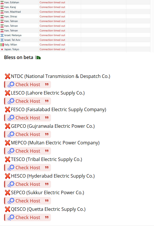Select the Iran, Mashhad result row

75,12
